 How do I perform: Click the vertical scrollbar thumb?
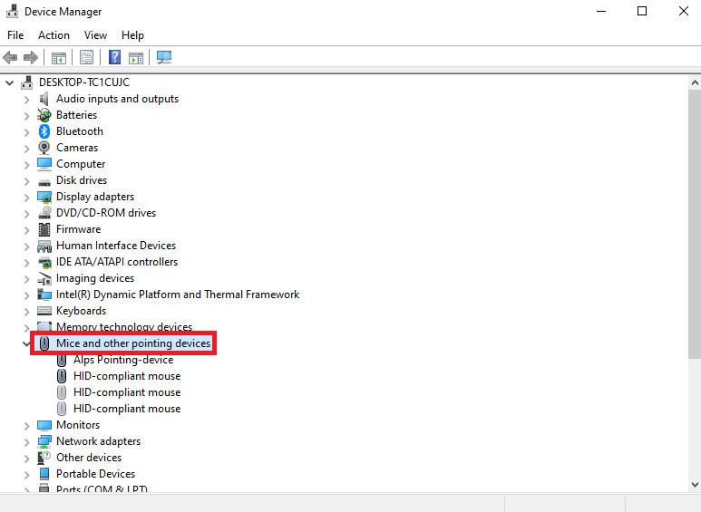tap(695, 224)
